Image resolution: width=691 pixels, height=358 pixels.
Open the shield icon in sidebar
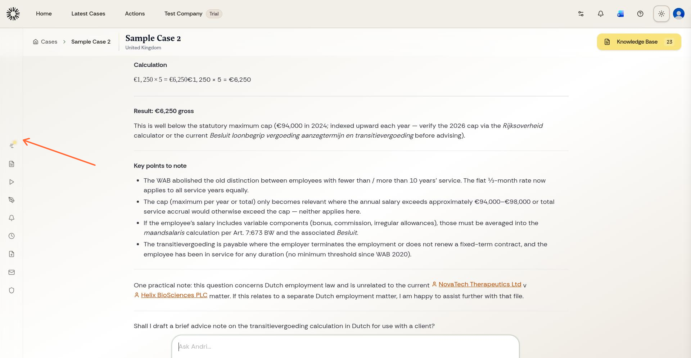pos(12,290)
